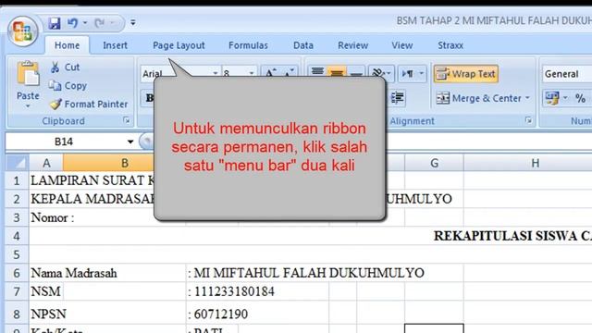
Task: Click the Paste clipboard icon
Action: coord(28,74)
